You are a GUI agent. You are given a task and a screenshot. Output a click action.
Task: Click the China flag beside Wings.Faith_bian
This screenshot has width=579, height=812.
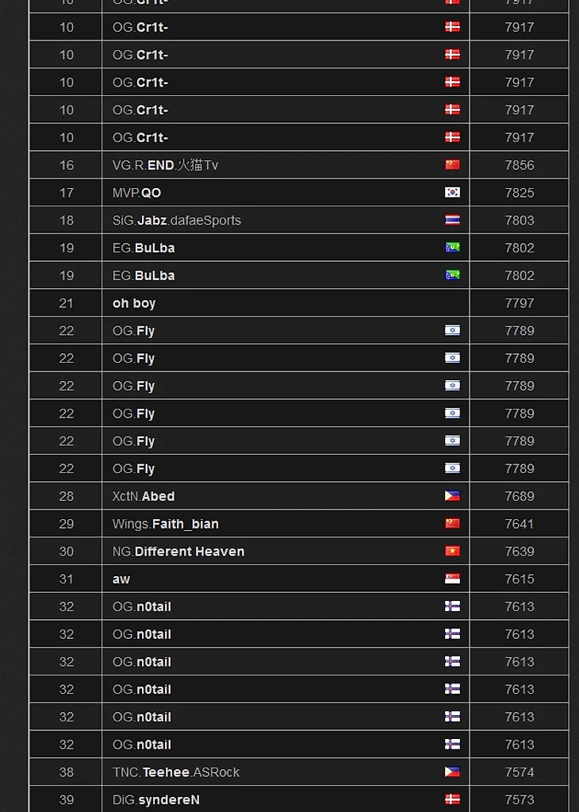pyautogui.click(x=452, y=524)
